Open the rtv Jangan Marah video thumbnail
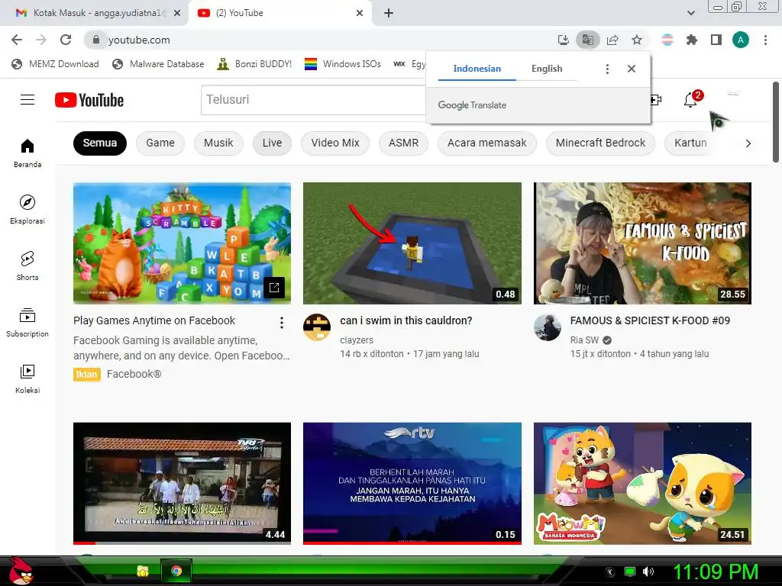 412,483
